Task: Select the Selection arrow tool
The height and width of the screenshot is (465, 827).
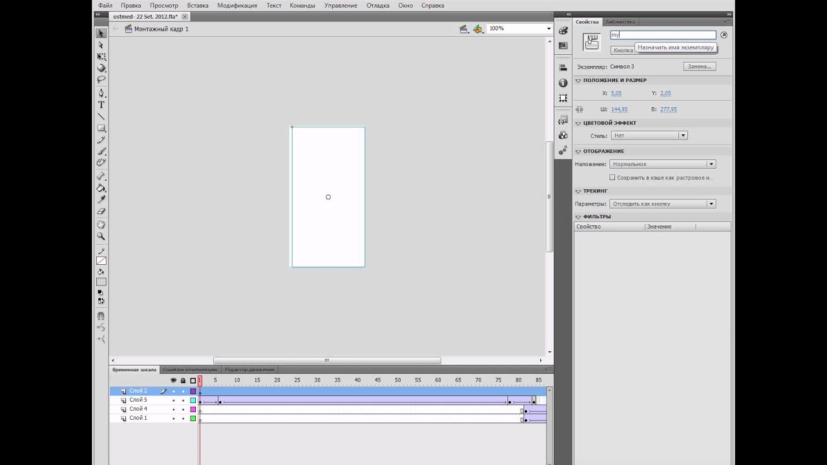Action: coord(101,34)
